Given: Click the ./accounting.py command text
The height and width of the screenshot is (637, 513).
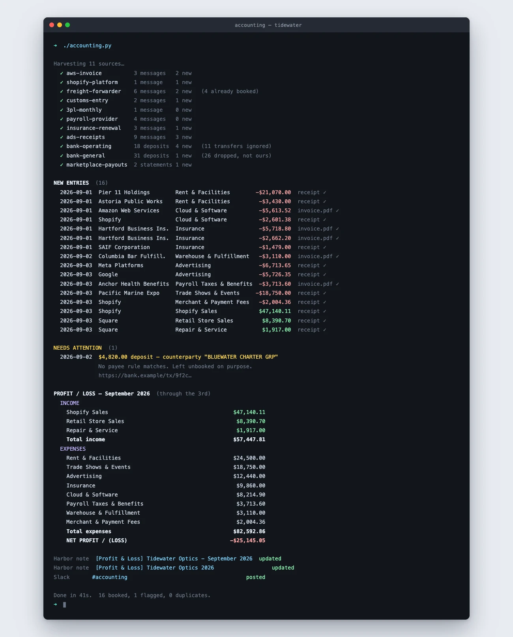Looking at the screenshot, I should [87, 45].
